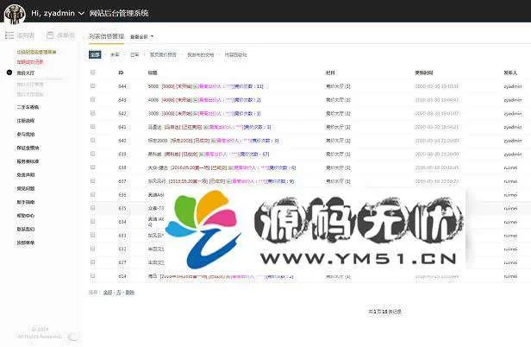Click the round bullet icon beside 竞价大厅
The image size is (531, 347).
pos(8,73)
